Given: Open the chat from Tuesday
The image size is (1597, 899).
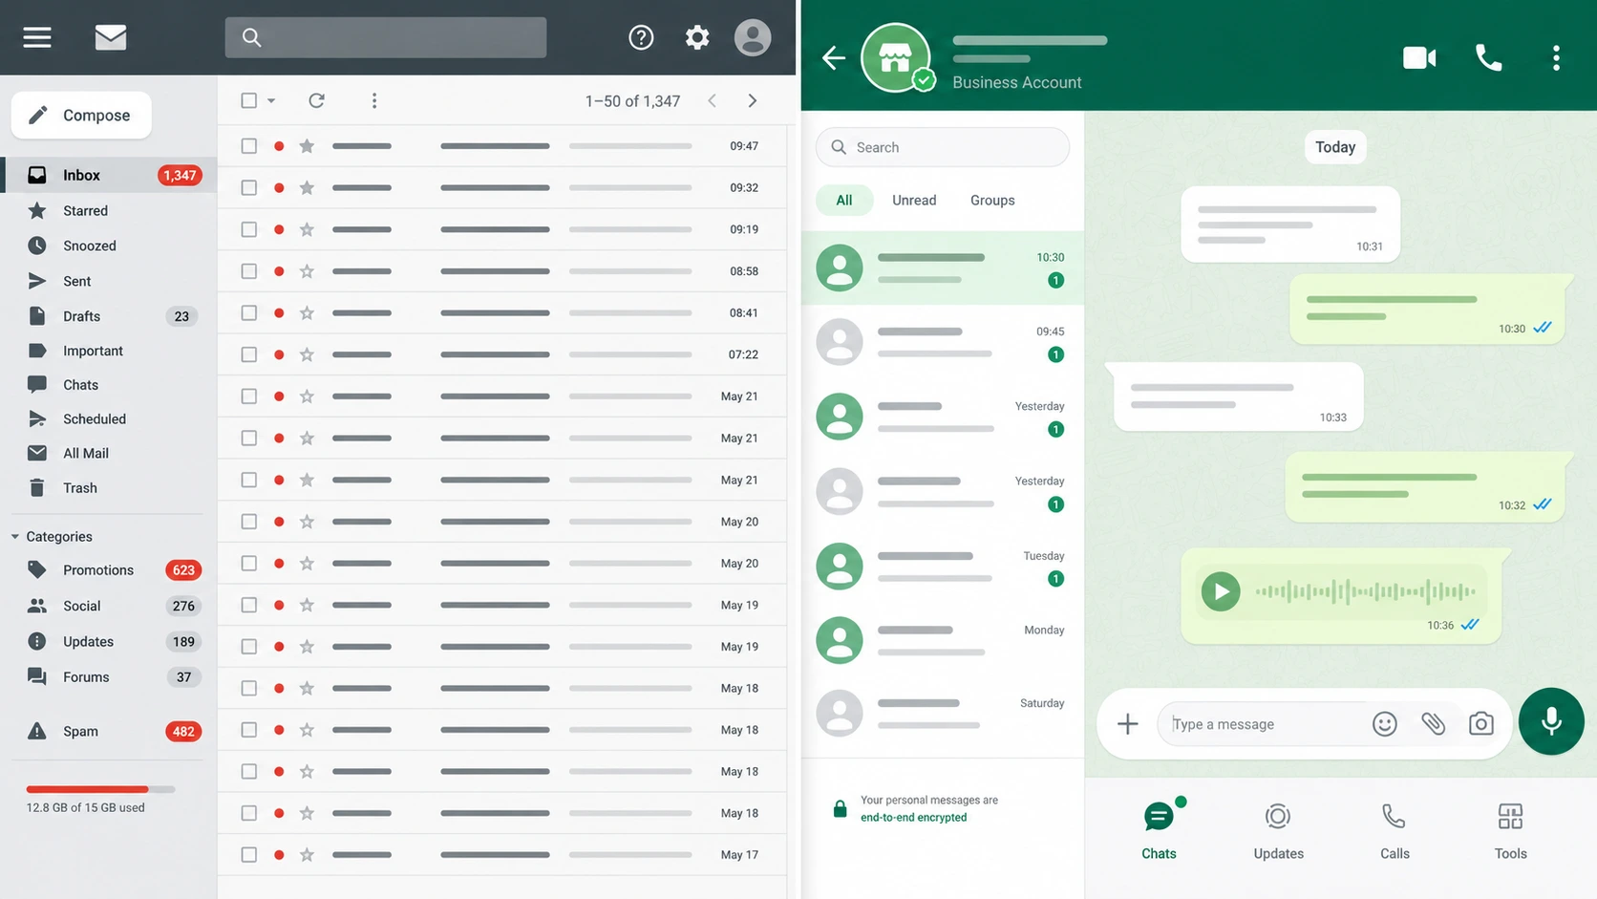Looking at the screenshot, I should click(942, 567).
